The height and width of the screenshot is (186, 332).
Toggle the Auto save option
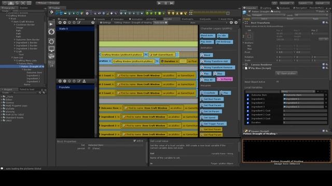(160, 23)
